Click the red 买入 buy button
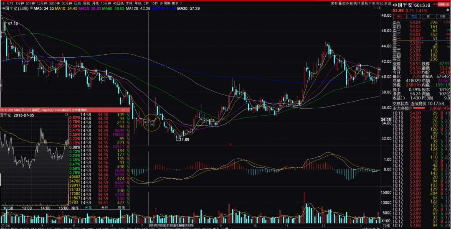451x229 pixels. coord(400,16)
